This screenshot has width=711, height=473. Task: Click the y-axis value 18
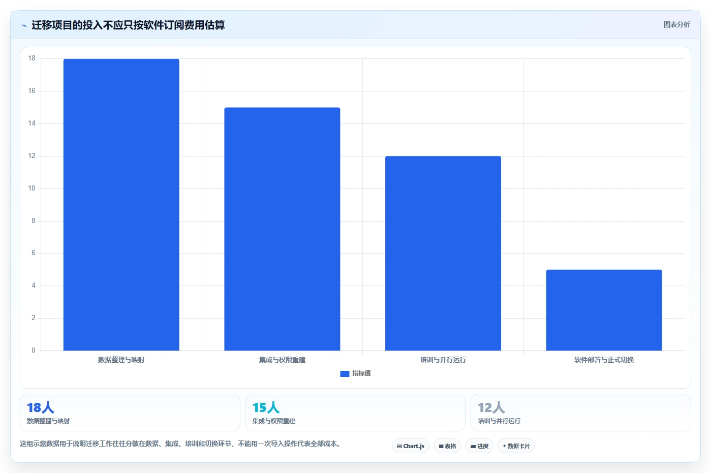[x=32, y=58]
